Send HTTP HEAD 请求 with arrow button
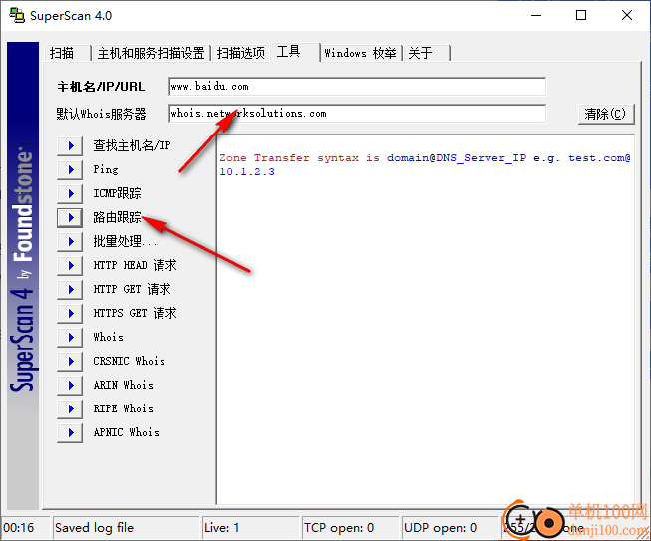Image resolution: width=651 pixels, height=541 pixels. (x=70, y=266)
